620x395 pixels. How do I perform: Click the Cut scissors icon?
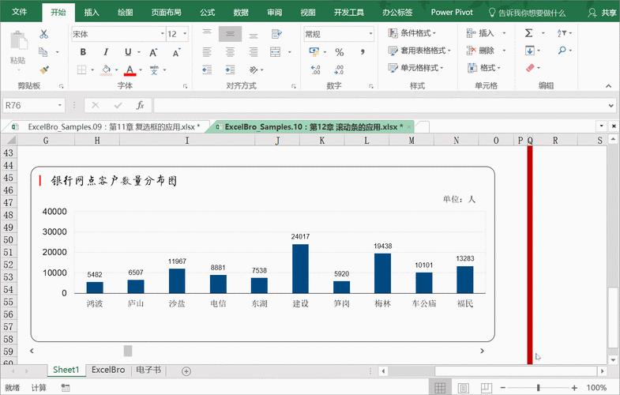tap(43, 34)
